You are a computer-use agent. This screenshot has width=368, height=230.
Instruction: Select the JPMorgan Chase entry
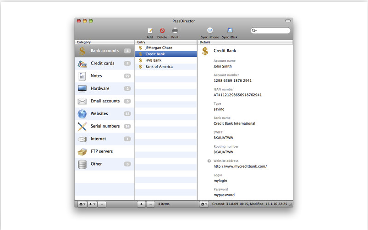[166, 48]
